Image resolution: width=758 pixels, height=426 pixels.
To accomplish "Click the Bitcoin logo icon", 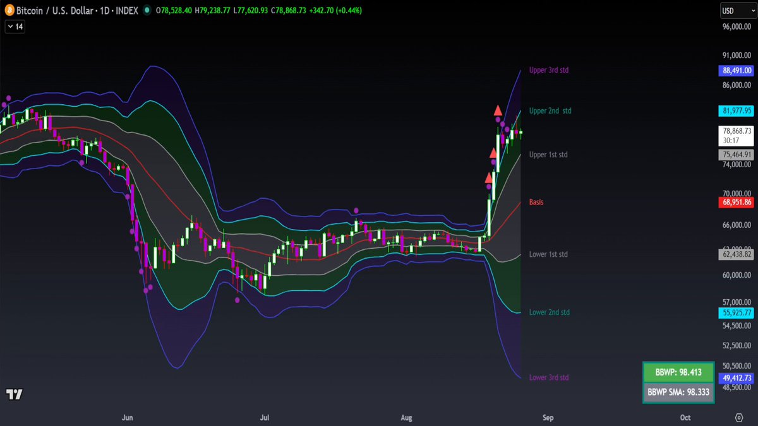I will click(x=9, y=11).
